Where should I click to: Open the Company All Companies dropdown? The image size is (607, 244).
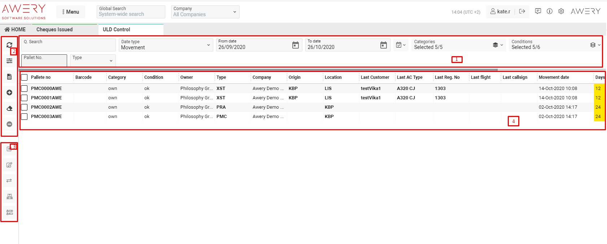pos(205,12)
